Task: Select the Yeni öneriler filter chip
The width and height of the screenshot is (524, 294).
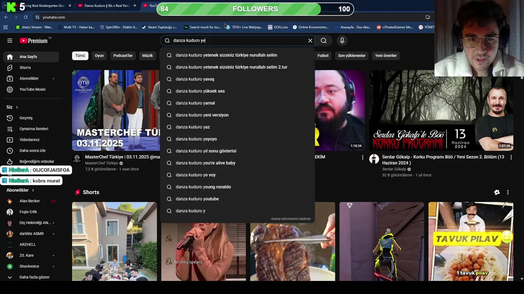Action: (x=386, y=56)
